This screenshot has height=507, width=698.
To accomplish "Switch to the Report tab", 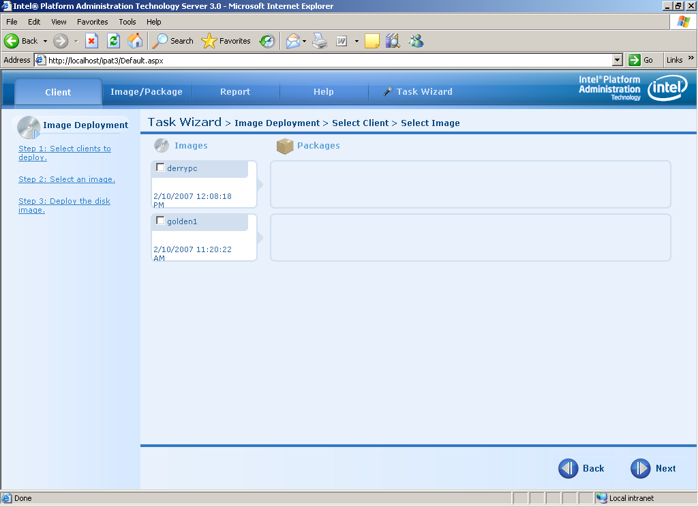I will (x=235, y=92).
